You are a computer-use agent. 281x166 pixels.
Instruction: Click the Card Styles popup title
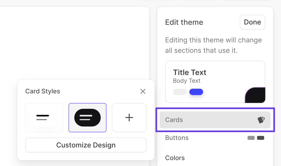pyautogui.click(x=43, y=91)
